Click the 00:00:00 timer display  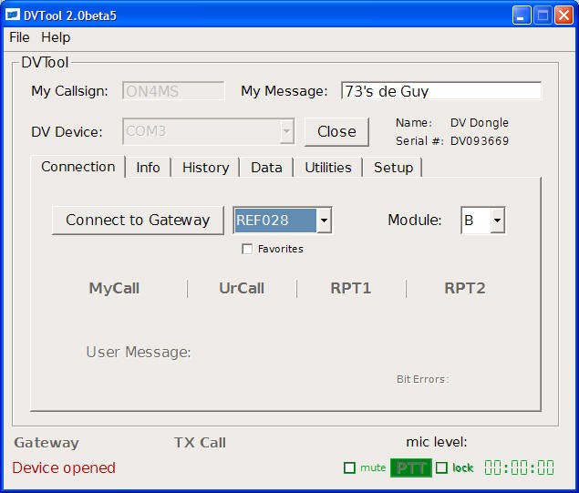(x=519, y=467)
